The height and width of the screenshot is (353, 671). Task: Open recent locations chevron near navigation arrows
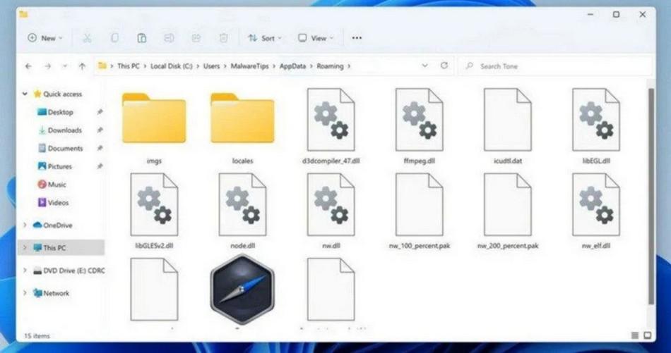(x=64, y=66)
